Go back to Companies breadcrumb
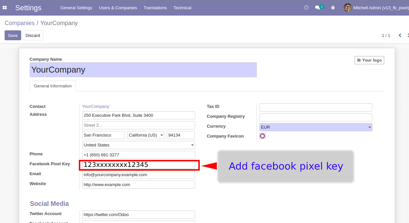Image resolution: width=409 pixels, height=223 pixels. pos(19,23)
